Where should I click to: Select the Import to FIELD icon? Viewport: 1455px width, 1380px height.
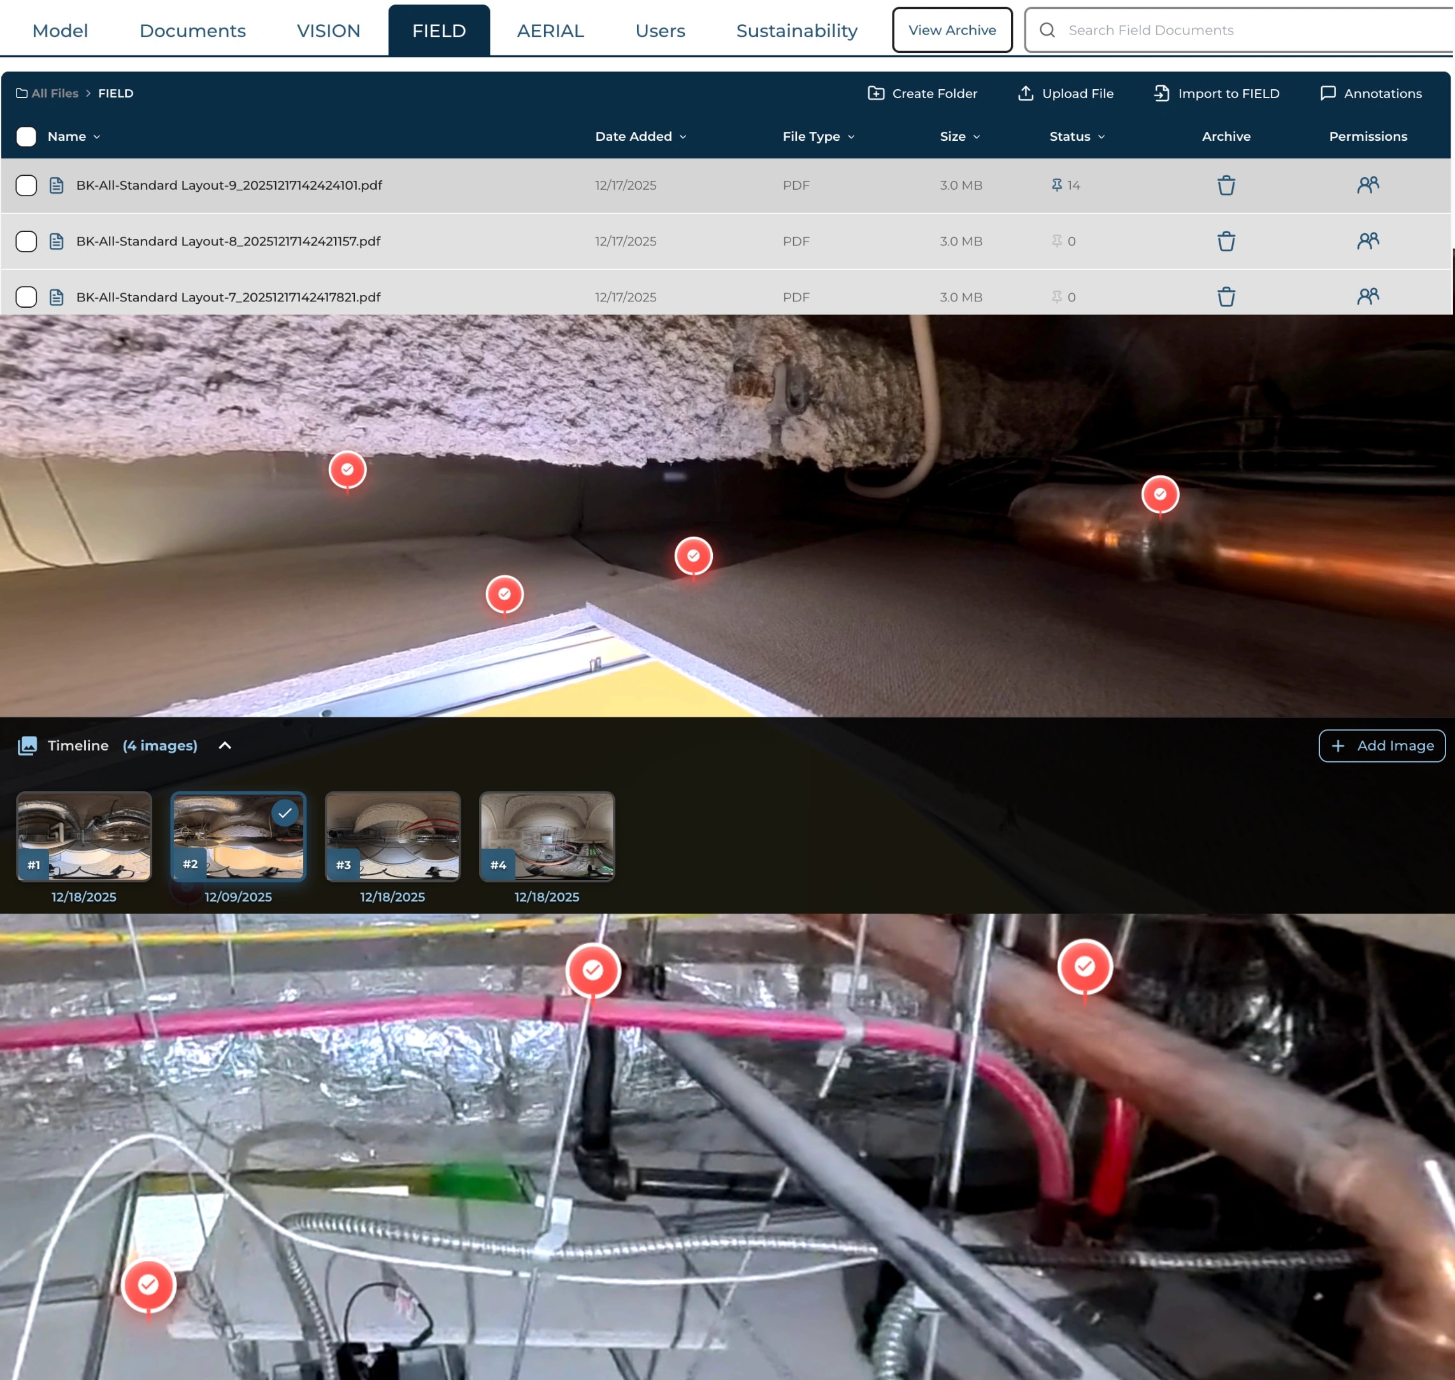1161,94
